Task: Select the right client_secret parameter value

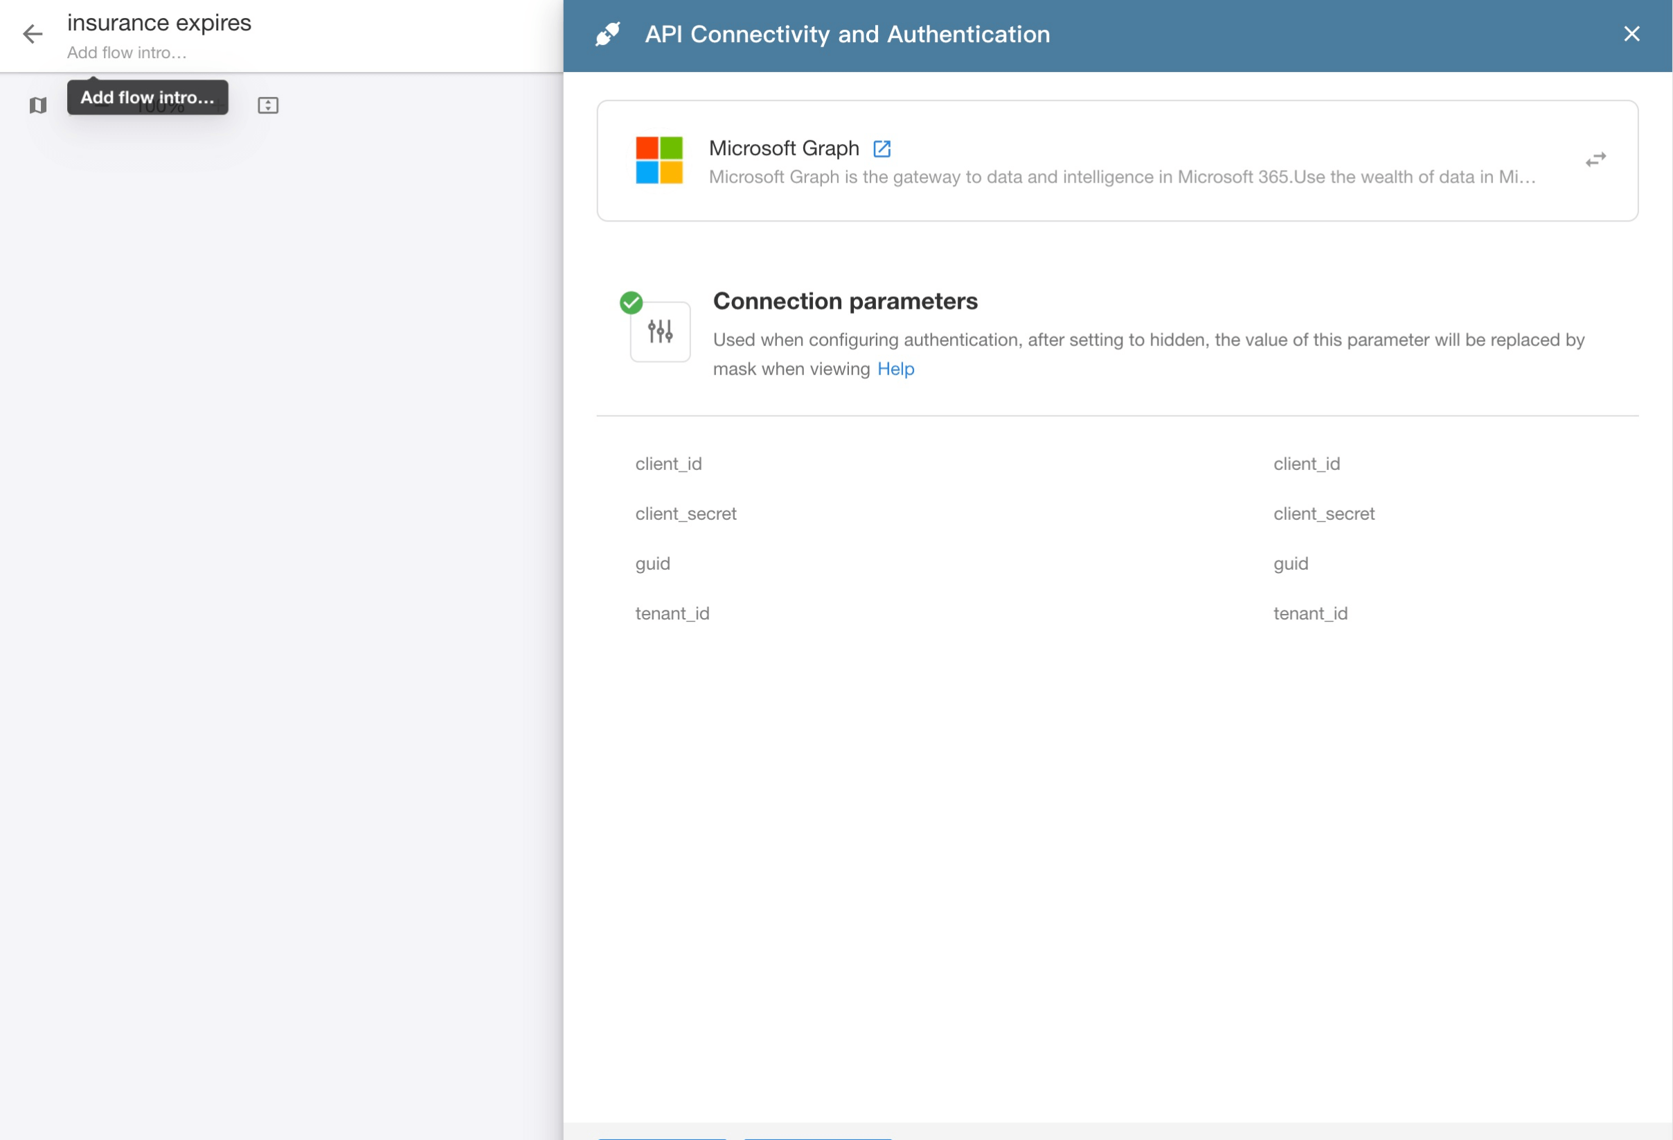Action: pos(1323,514)
